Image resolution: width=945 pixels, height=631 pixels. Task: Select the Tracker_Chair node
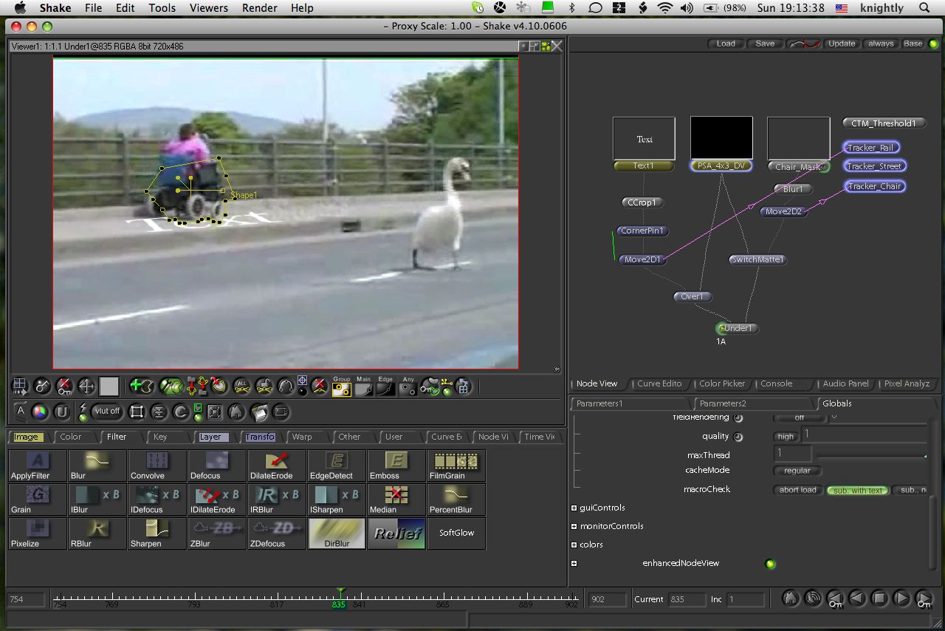click(x=874, y=186)
